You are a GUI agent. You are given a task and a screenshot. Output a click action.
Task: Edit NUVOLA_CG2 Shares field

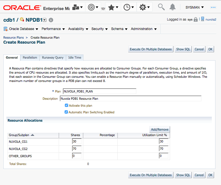pos(77,149)
